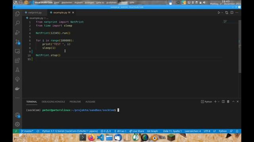Synchronize changes icon in status bar

click(38, 131)
